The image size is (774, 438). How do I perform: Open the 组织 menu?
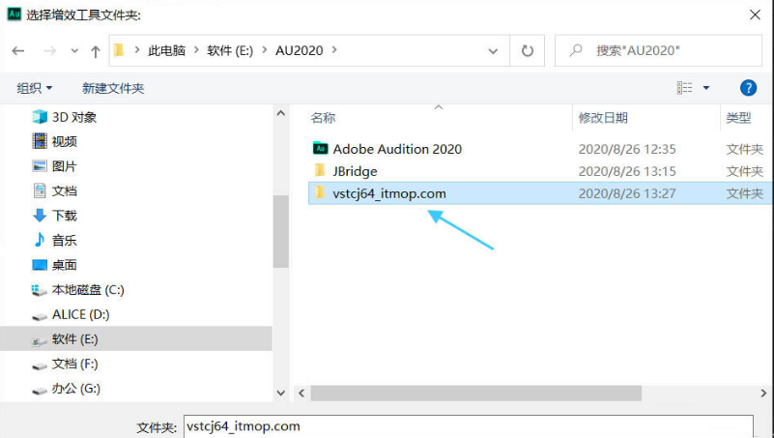pyautogui.click(x=34, y=88)
